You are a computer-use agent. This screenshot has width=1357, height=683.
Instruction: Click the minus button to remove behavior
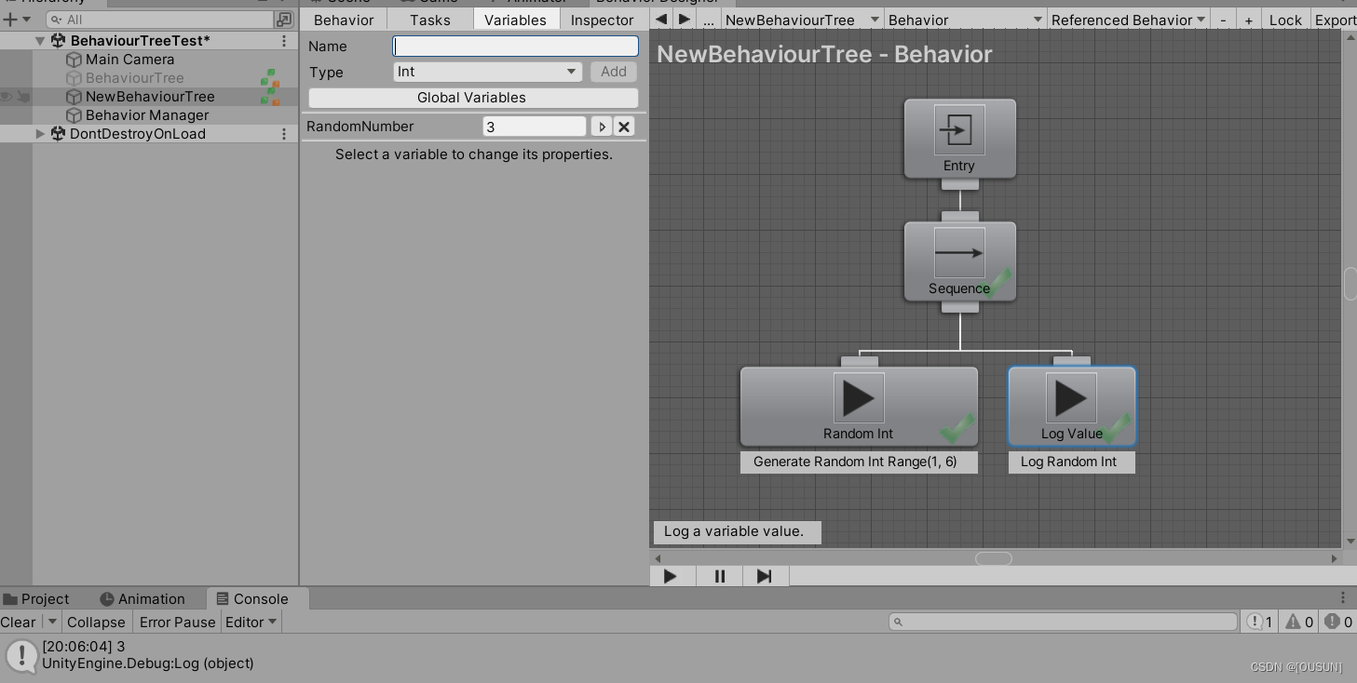(x=1223, y=20)
